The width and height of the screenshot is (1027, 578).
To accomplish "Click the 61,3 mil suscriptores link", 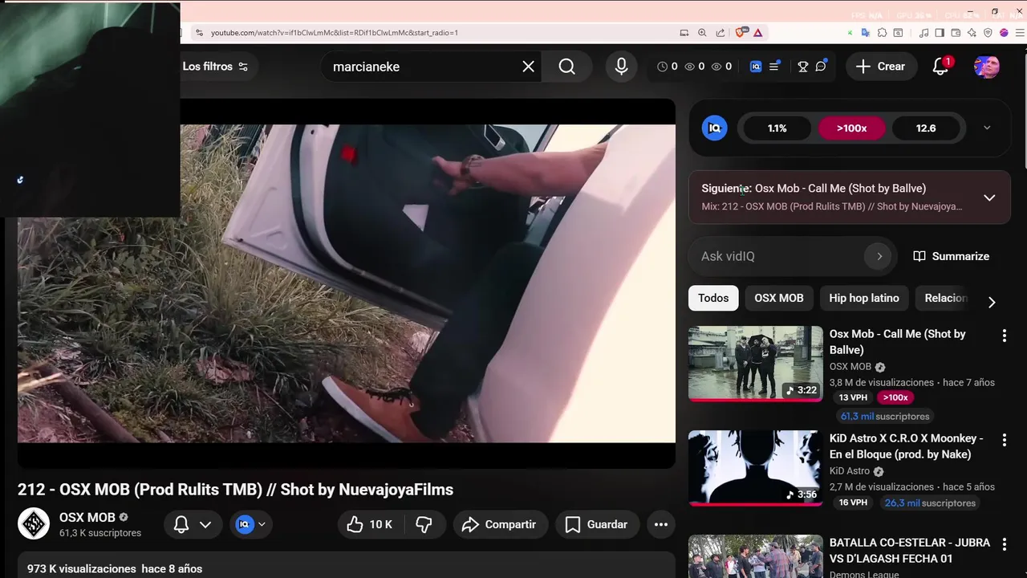I will click(885, 417).
